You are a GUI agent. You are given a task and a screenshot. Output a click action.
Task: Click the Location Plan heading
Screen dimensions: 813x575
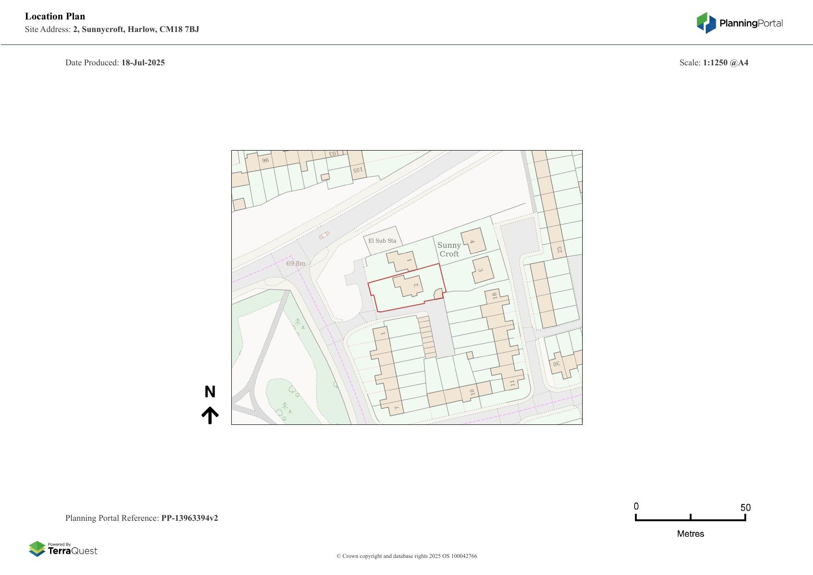[55, 16]
